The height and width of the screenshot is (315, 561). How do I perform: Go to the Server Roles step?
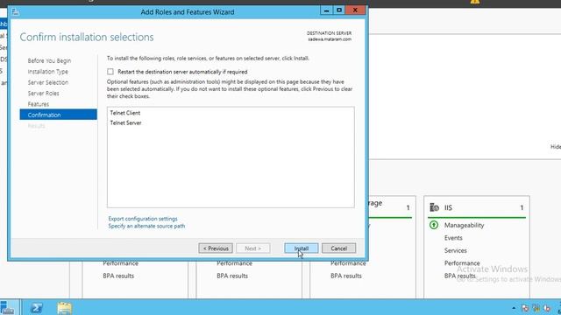tap(43, 94)
